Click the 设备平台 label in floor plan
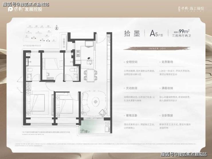Viewport: 212px width, 159px height. coord(64,43)
